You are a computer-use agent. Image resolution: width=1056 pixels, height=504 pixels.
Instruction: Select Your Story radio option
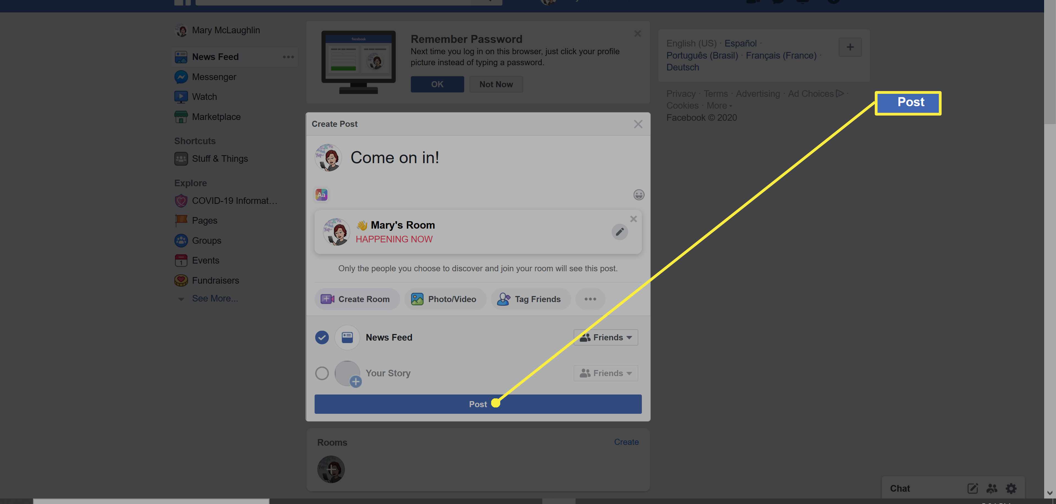(x=322, y=373)
